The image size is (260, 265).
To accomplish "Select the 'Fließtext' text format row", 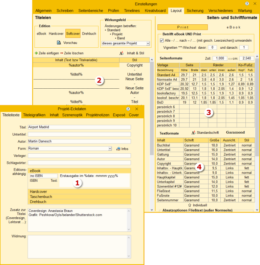I will [205, 191].
